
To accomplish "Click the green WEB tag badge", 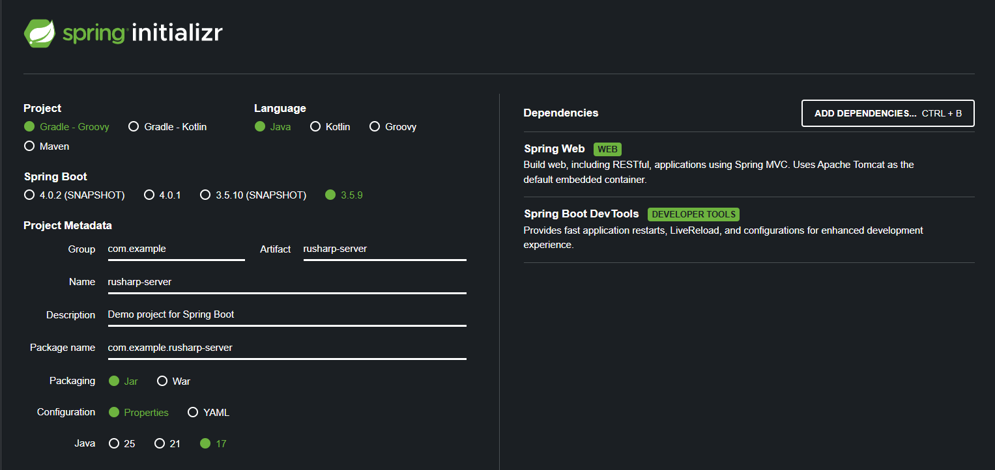I will click(608, 150).
